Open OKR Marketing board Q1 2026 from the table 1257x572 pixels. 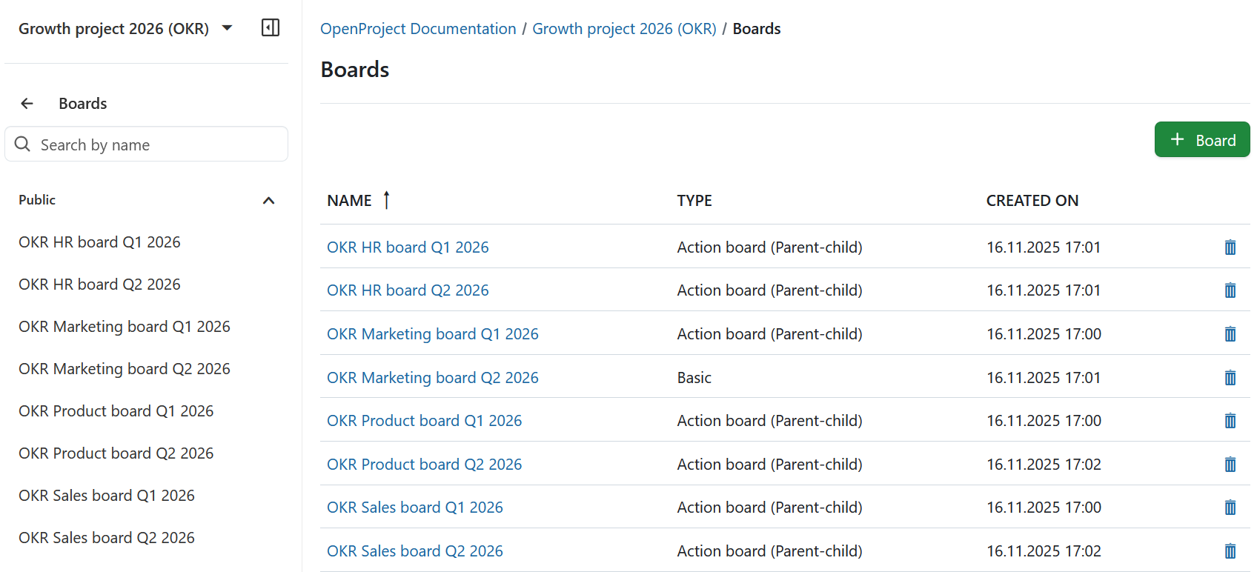433,334
